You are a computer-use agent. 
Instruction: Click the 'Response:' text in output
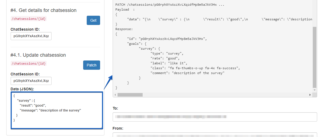(124, 29)
